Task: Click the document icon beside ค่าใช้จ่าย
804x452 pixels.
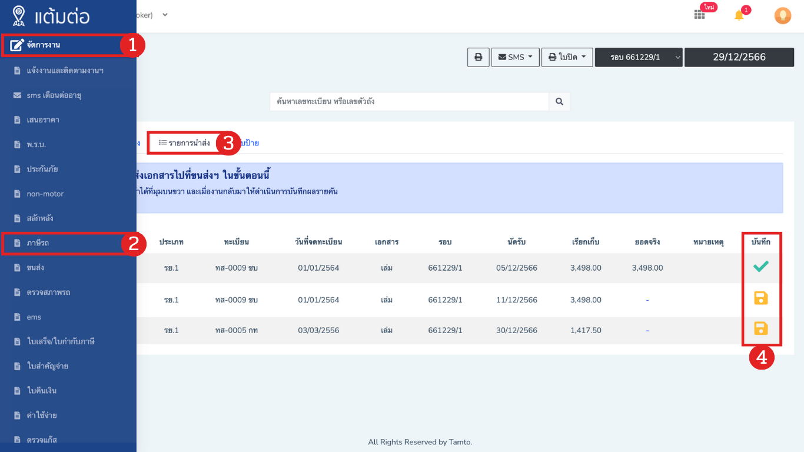Action: point(17,416)
